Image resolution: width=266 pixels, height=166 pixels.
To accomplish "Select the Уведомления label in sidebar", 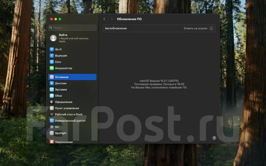I will click(64, 142).
